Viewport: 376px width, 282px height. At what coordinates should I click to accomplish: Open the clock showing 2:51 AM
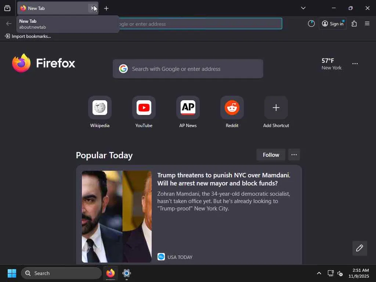359,273
